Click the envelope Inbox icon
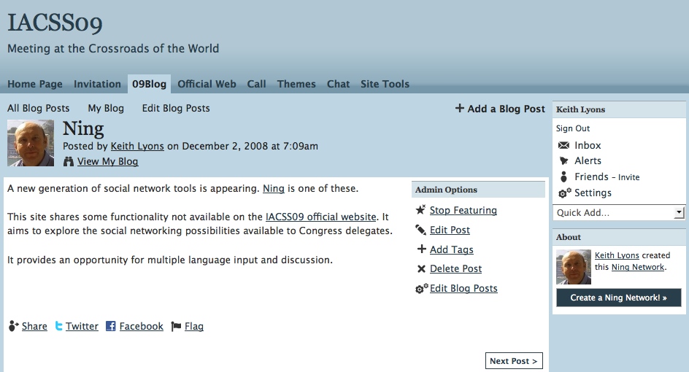Screen dimensions: 689x372 point(563,145)
